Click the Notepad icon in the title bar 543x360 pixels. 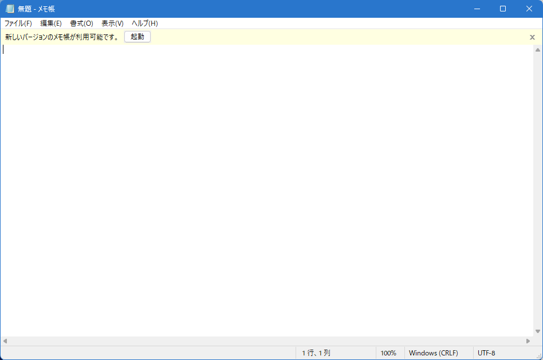(x=10, y=9)
